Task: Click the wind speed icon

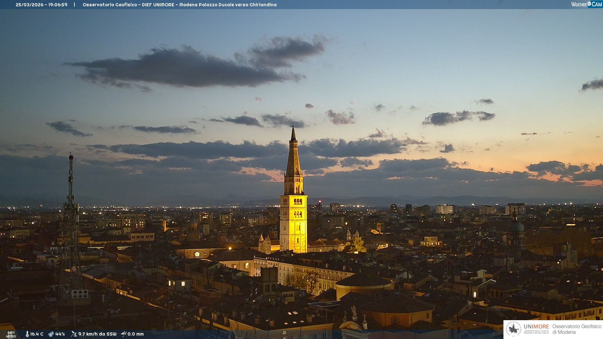Action: tap(74, 334)
